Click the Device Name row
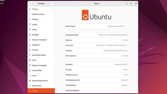Image resolution: width=167 pixels, height=94 pixels. (97, 26)
